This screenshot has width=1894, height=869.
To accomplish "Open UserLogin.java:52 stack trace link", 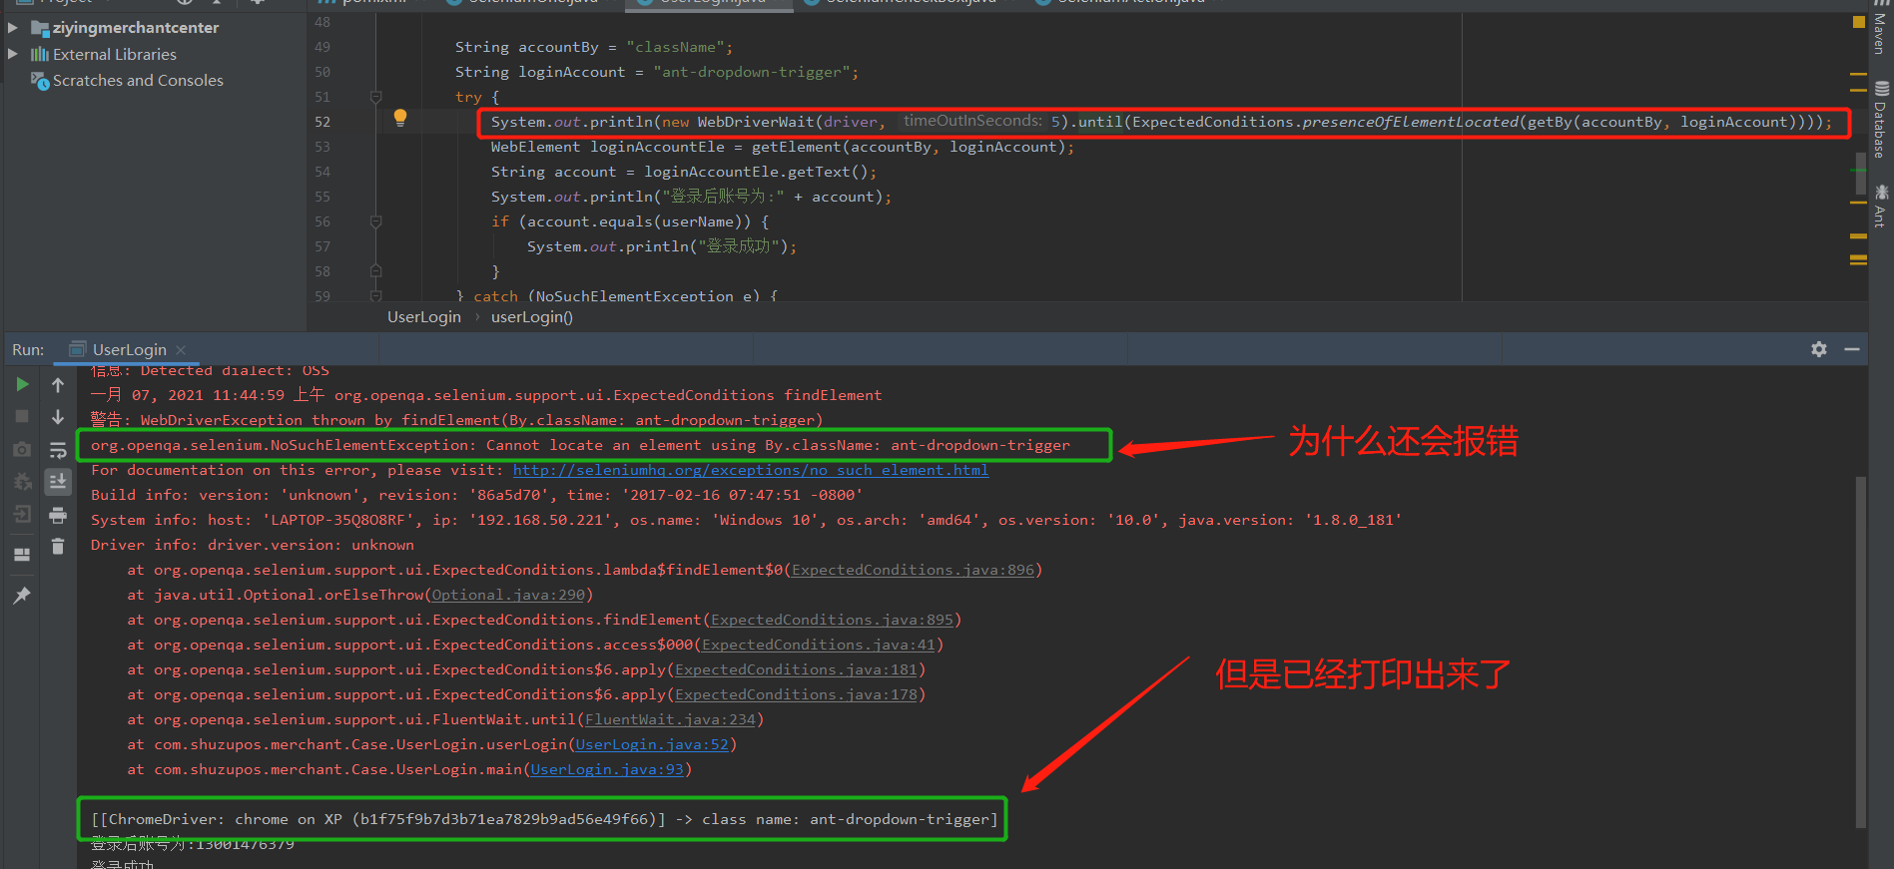I will (652, 744).
